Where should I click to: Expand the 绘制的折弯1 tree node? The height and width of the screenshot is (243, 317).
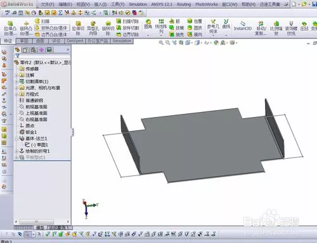pyautogui.click(x=16, y=151)
